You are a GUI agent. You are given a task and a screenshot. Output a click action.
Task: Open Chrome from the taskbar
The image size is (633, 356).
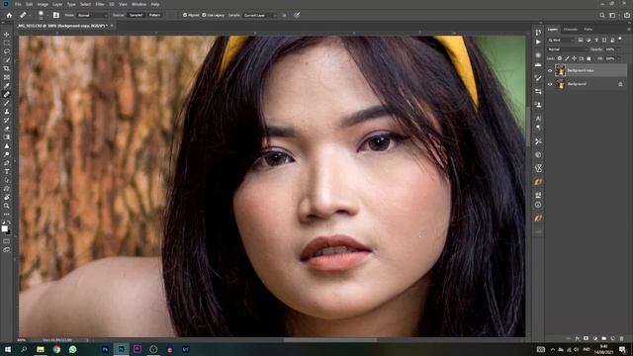(56, 349)
